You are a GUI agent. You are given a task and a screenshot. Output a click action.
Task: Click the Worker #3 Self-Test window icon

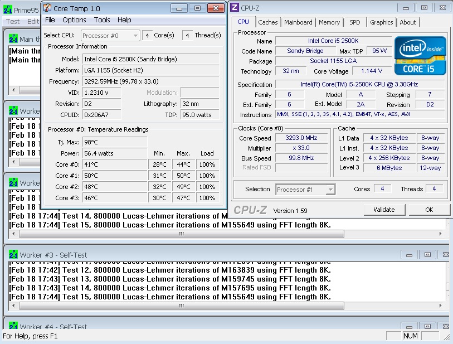pos(13,255)
